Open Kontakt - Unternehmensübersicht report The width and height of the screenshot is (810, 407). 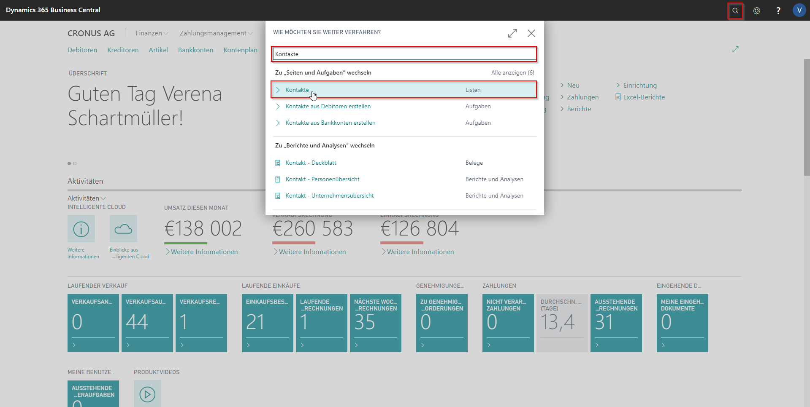coord(330,195)
